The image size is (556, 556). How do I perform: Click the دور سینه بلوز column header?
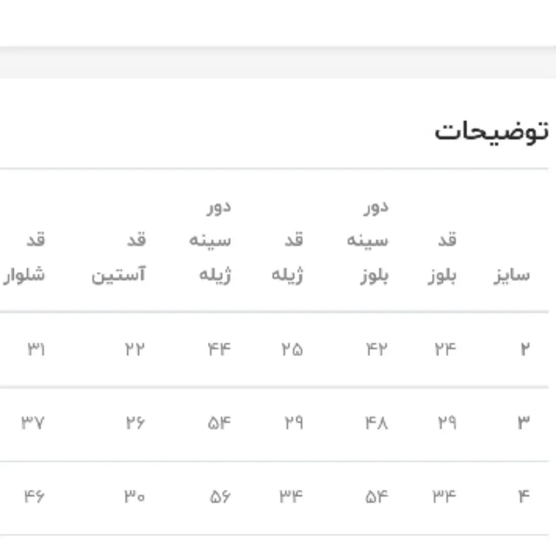click(x=367, y=241)
